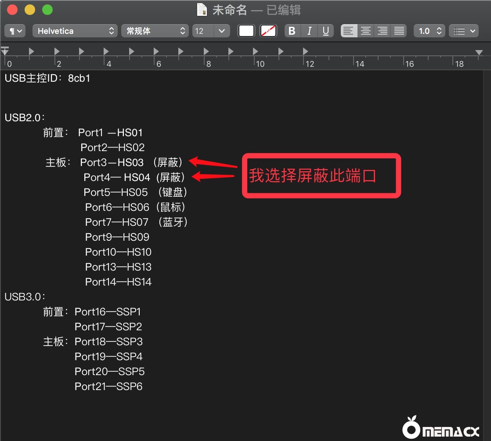491x441 pixels.
Task: Toggle italic formatting
Action: pyautogui.click(x=309, y=31)
